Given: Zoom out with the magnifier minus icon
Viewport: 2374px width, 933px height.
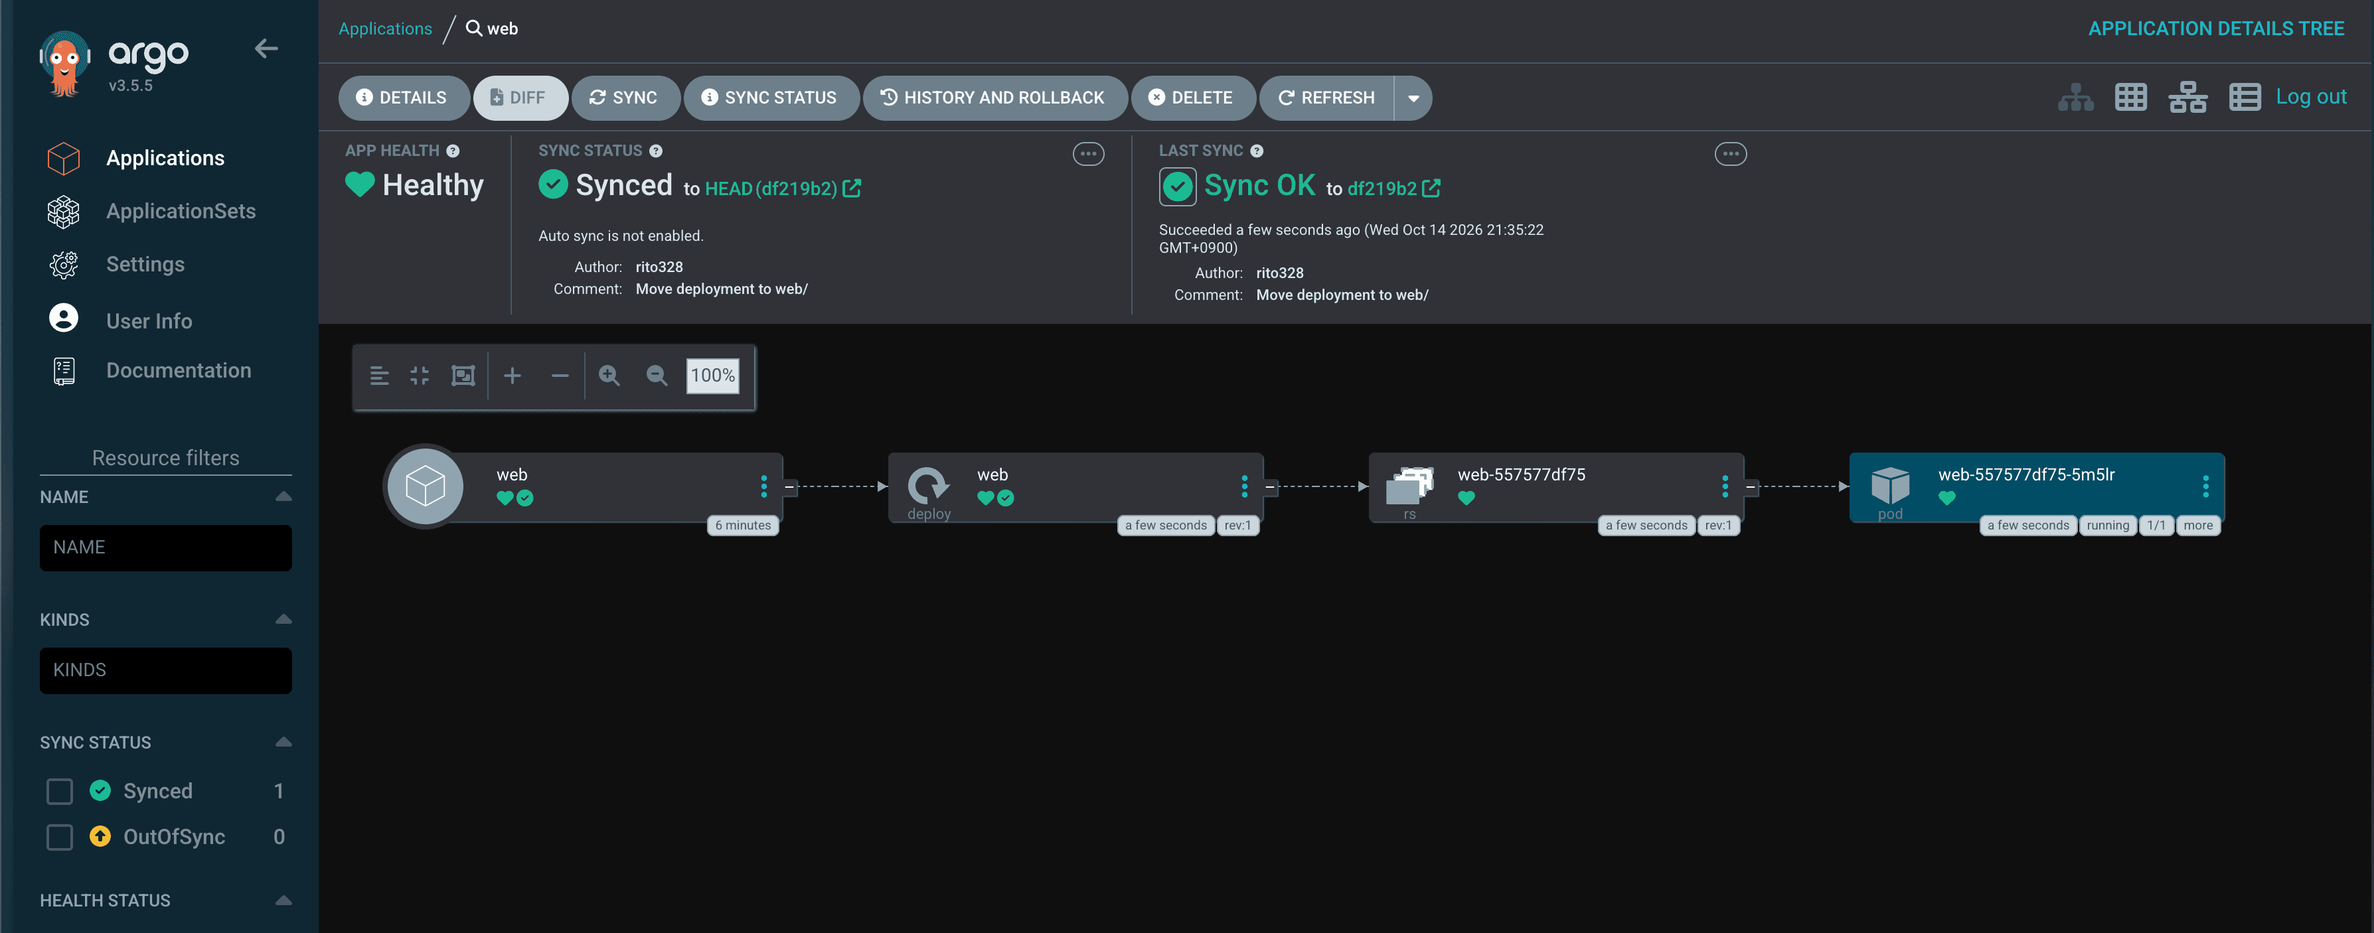Looking at the screenshot, I should click(x=656, y=376).
